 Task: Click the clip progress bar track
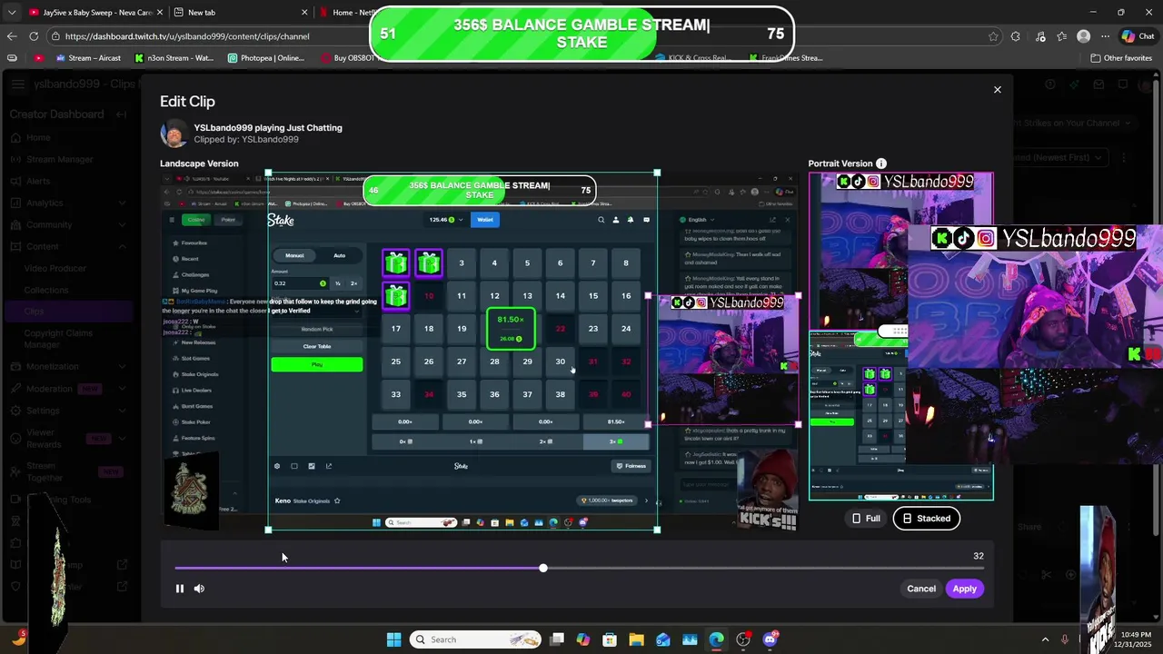579,569
